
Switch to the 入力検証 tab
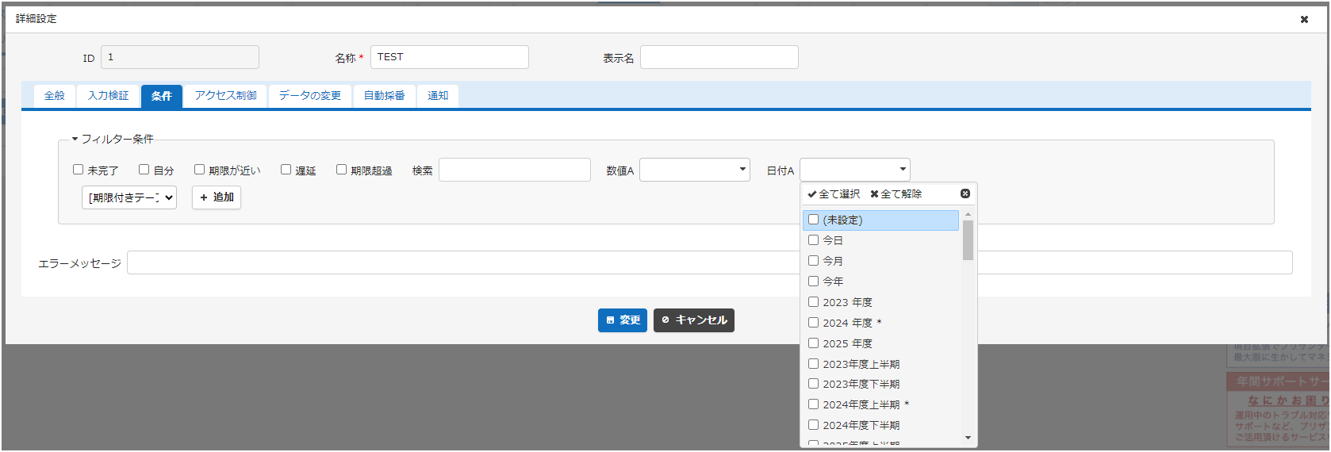point(108,96)
